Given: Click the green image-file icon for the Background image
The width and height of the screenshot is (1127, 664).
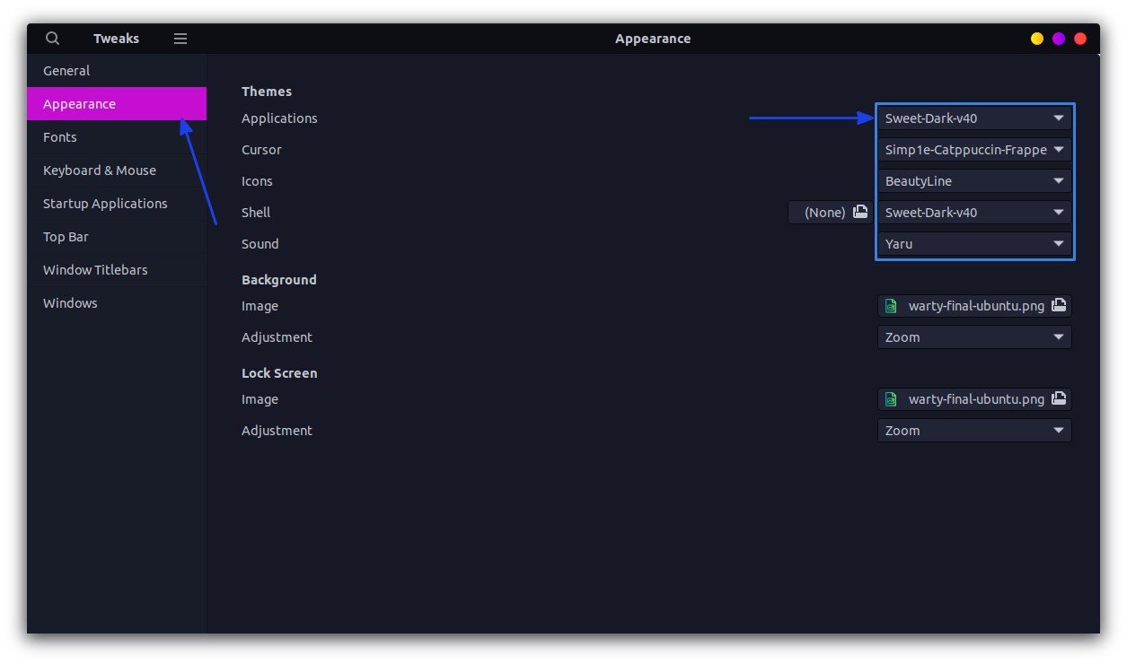Looking at the screenshot, I should click(x=890, y=305).
